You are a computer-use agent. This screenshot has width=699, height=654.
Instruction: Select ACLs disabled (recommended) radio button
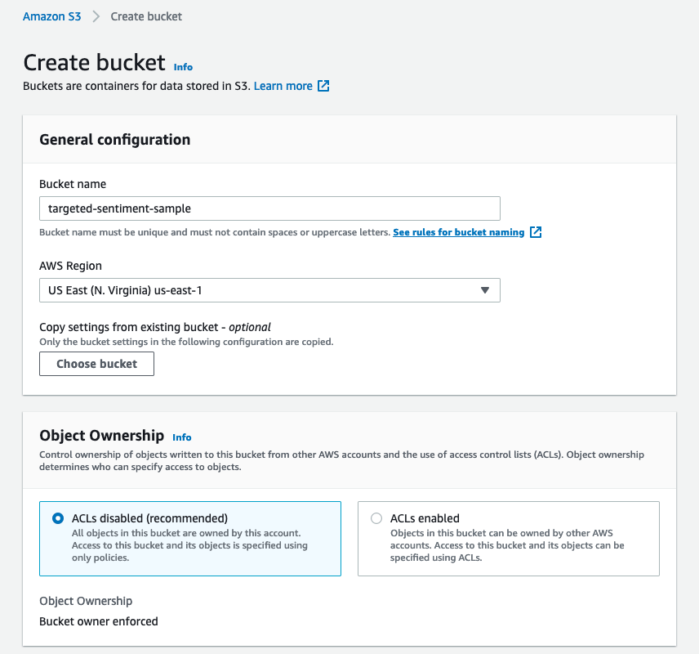(57, 518)
